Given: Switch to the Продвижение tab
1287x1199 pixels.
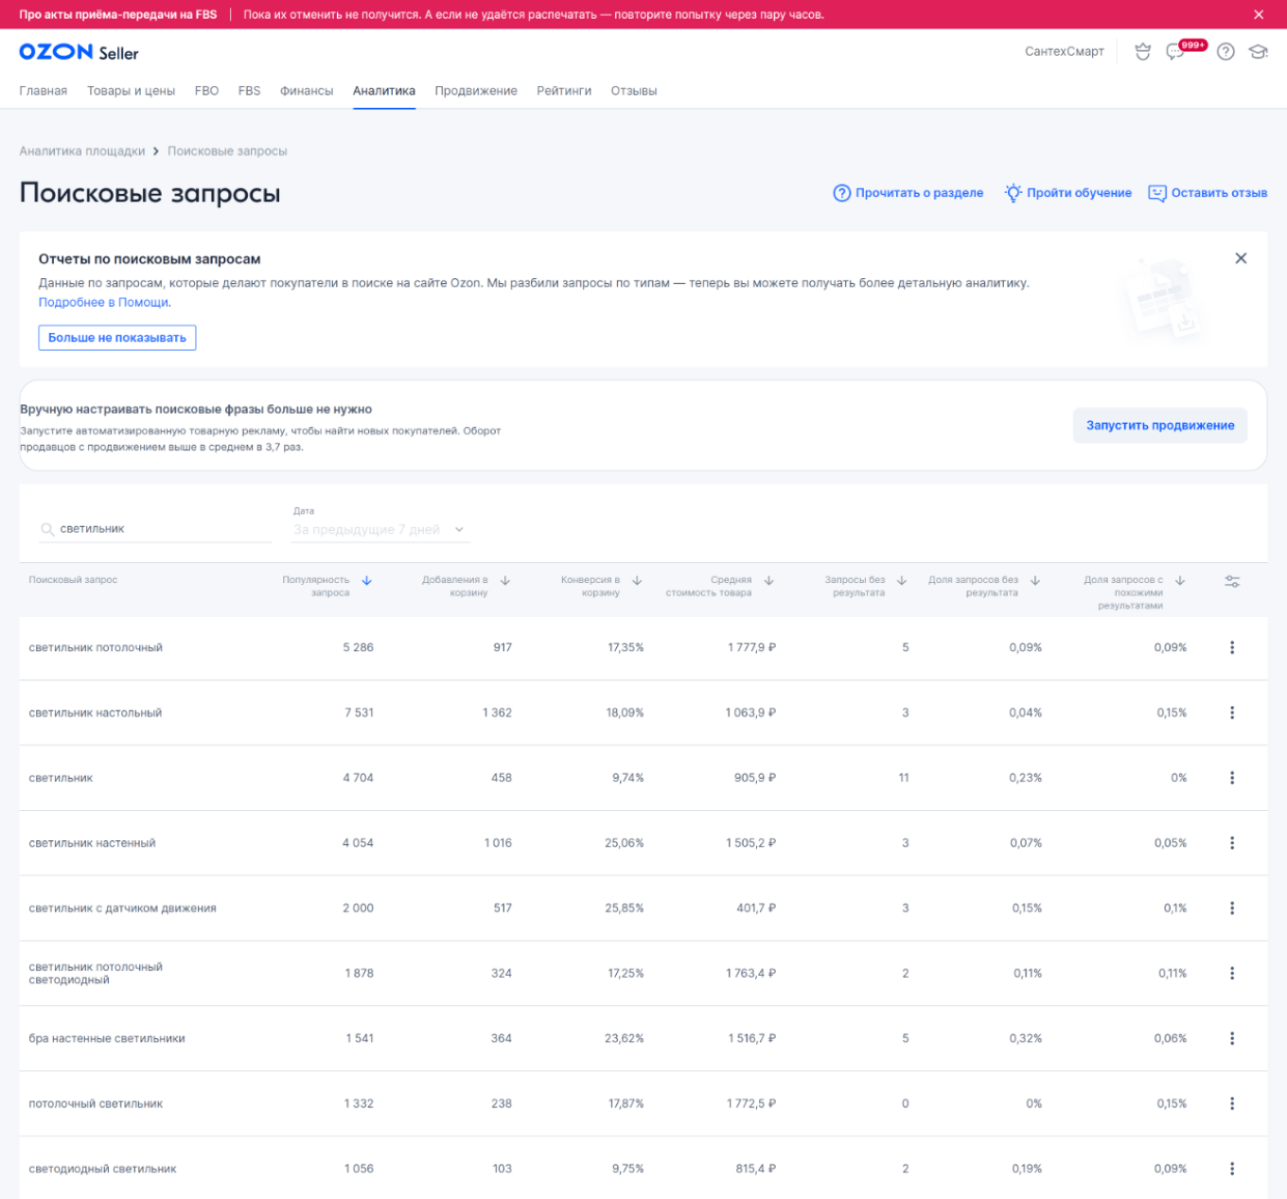Looking at the screenshot, I should coord(476,91).
